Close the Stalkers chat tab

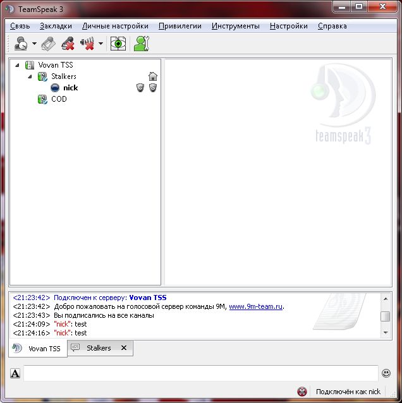point(124,348)
